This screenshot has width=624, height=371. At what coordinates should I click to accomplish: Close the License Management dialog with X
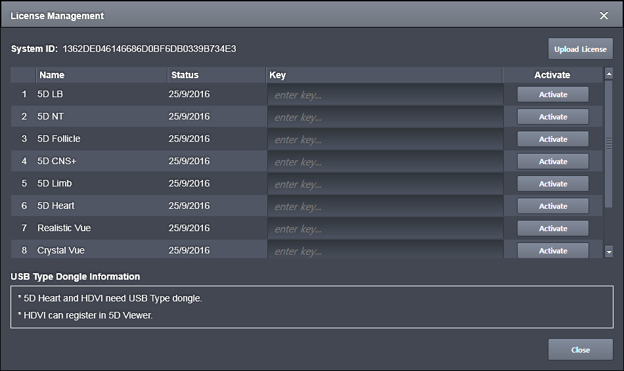coord(604,16)
